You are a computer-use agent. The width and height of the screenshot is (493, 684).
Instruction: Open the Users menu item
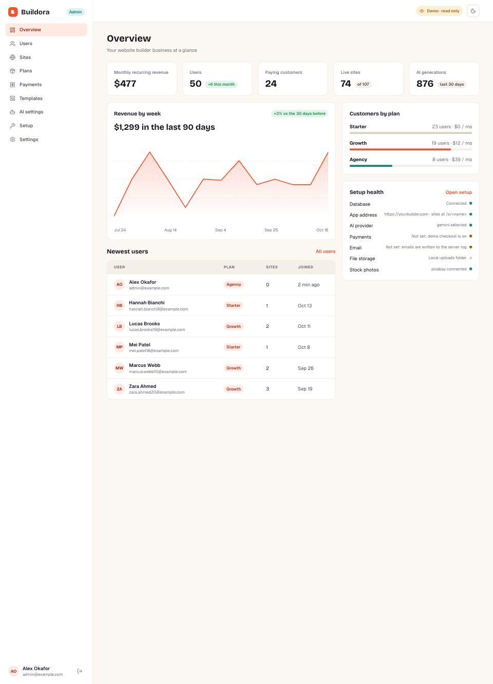[x=46, y=44]
